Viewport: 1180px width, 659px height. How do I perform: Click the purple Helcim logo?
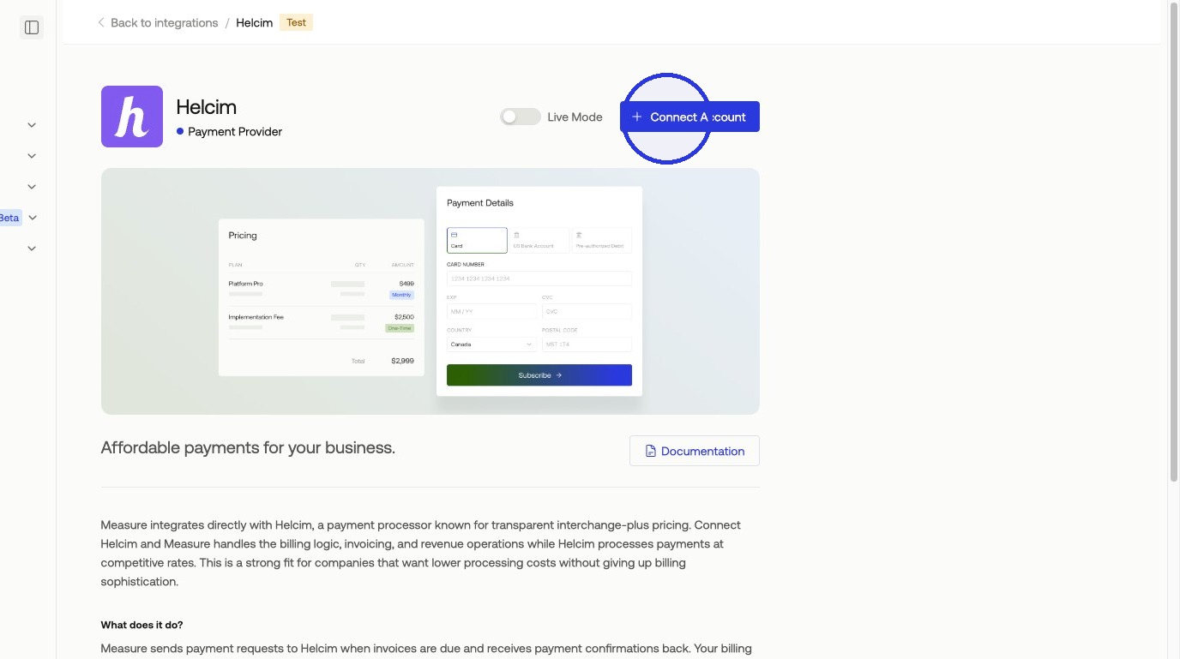click(132, 117)
